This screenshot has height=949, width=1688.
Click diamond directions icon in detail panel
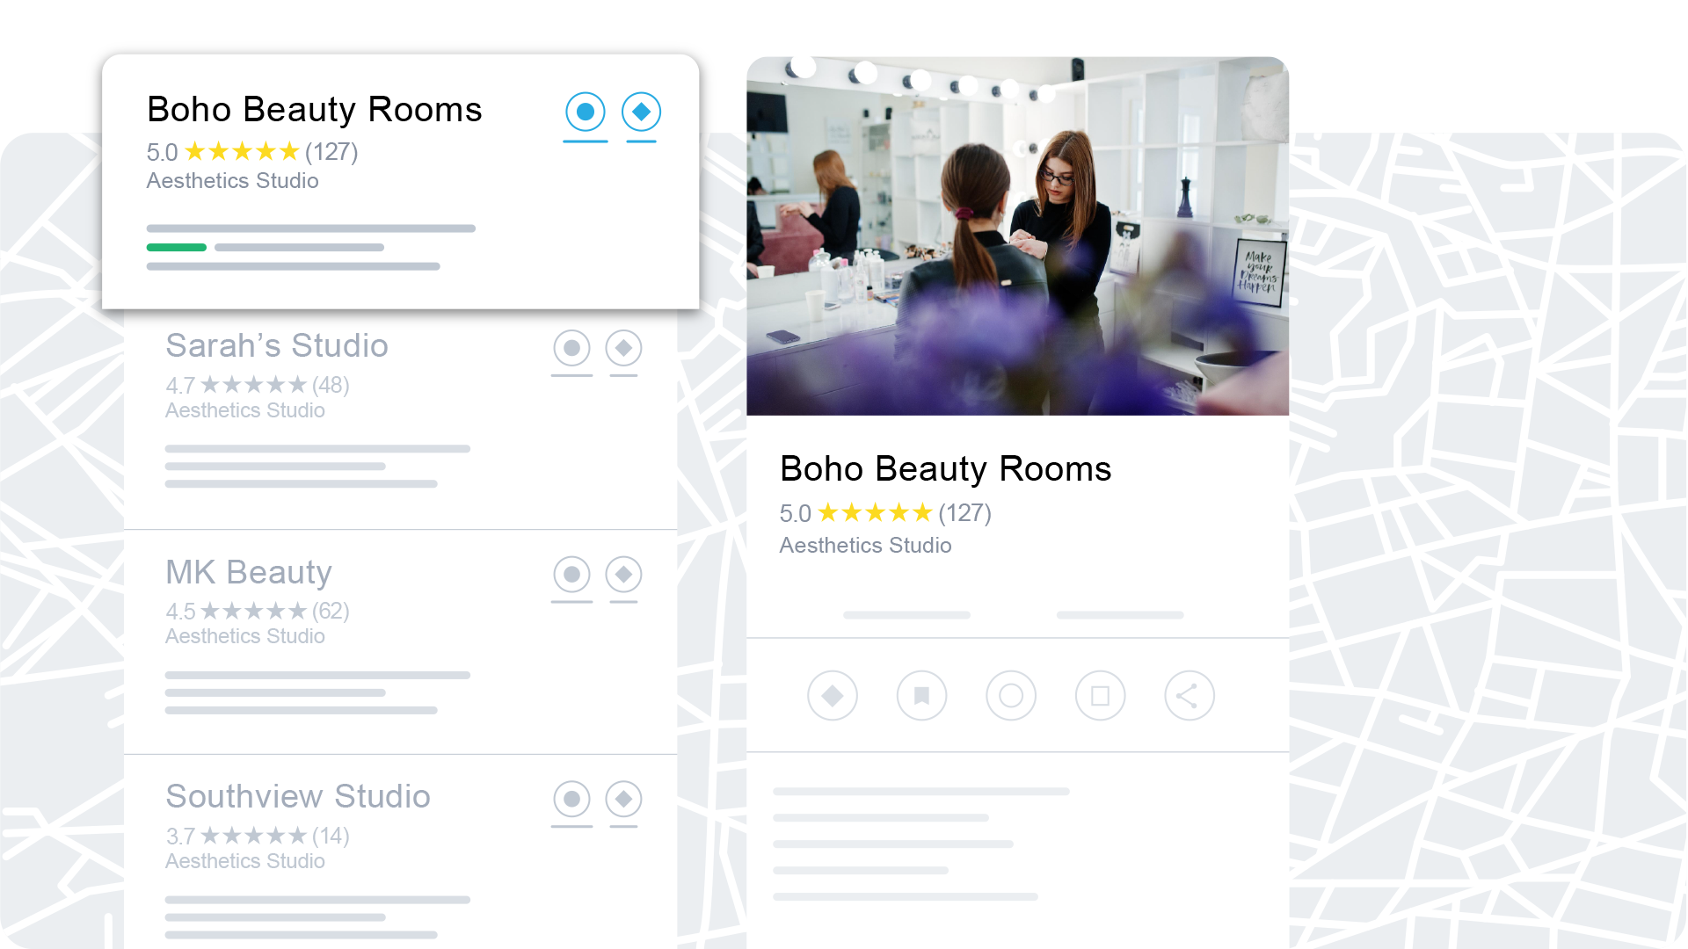coord(832,696)
